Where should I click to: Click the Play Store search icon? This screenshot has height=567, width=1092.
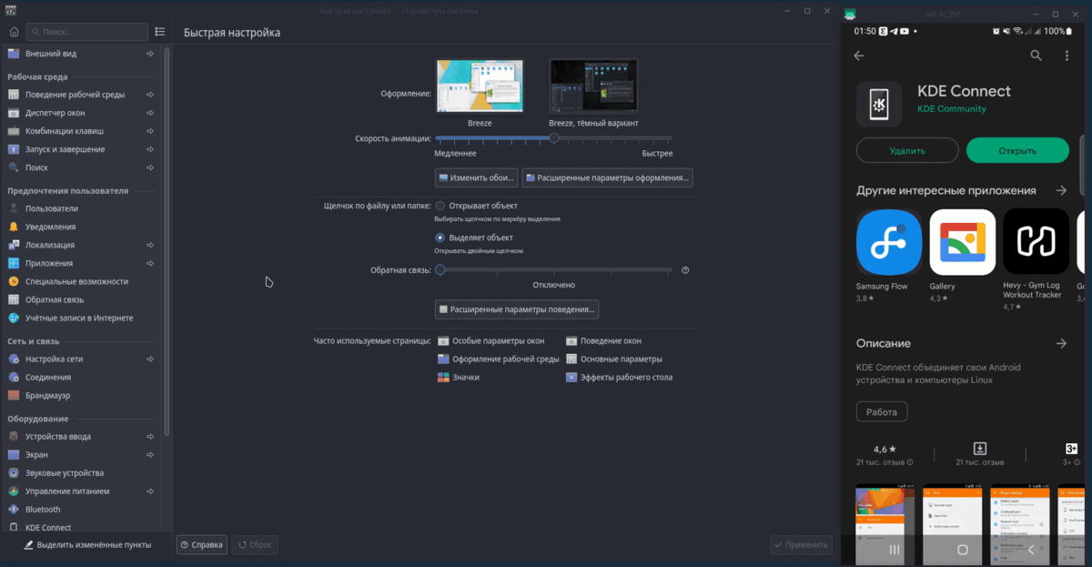[x=1036, y=56]
